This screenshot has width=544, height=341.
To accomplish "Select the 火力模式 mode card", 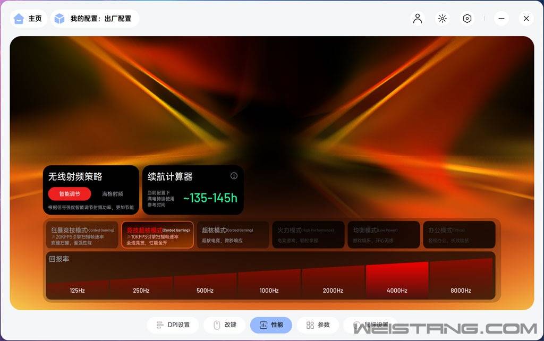I will point(308,234).
